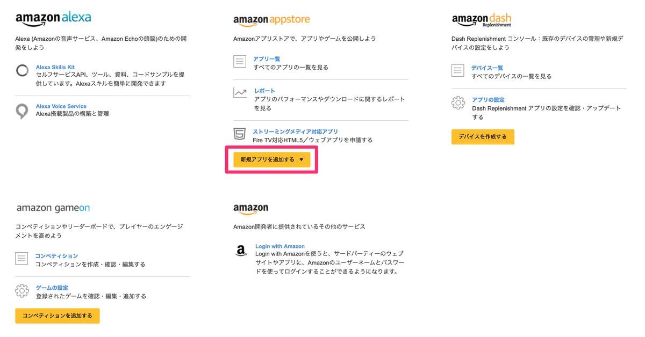Select the Alexa Skills Kit icon
This screenshot has width=645, height=337.
pos(21,70)
